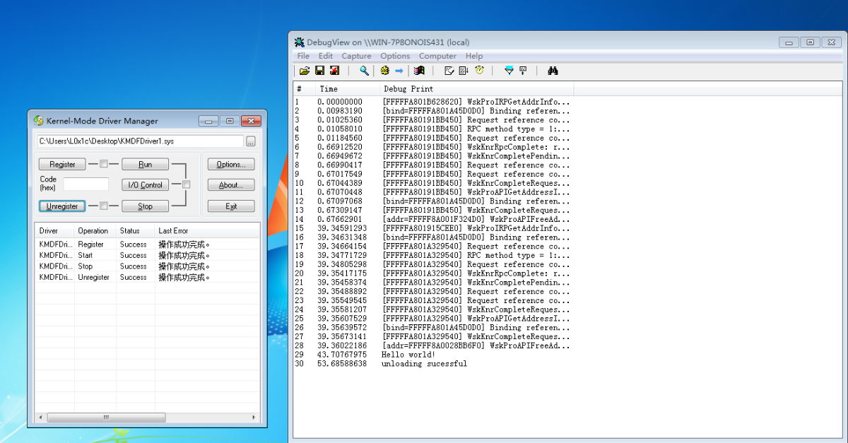Click the About... button
Viewport: 848px width, 443px height.
click(x=231, y=185)
